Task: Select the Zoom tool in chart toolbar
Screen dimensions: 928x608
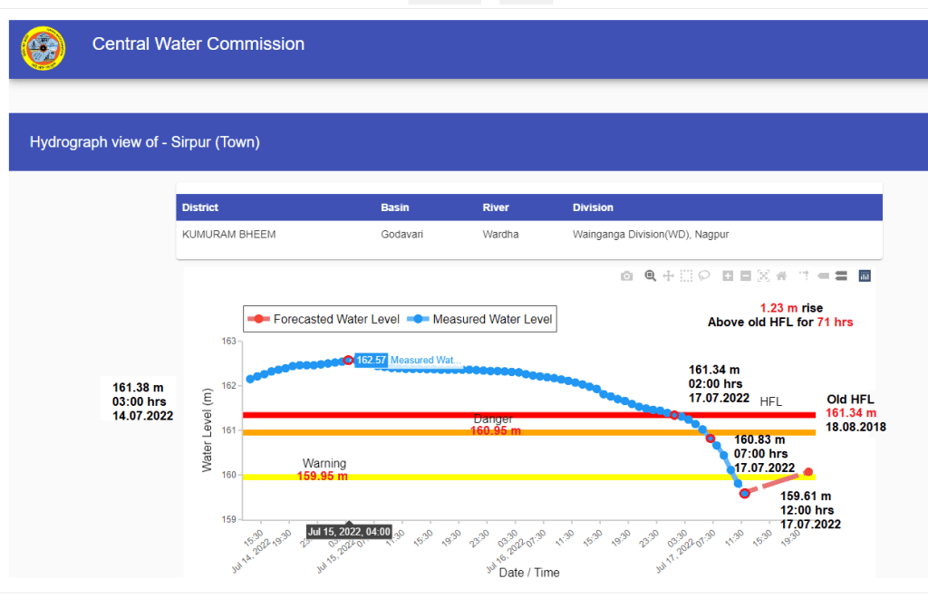Action: [x=650, y=275]
